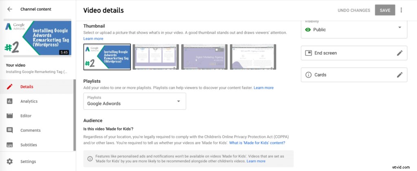Open the three-dot options menu
Image resolution: width=417 pixels, height=171 pixels.
tap(401, 10)
